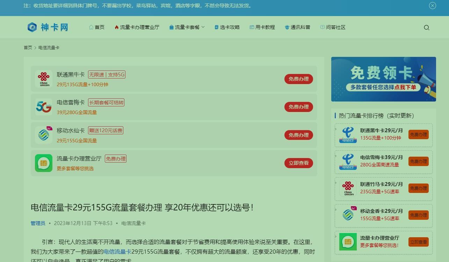Click the Unicom logo for 联通竹马卡29元/月

click(348, 188)
